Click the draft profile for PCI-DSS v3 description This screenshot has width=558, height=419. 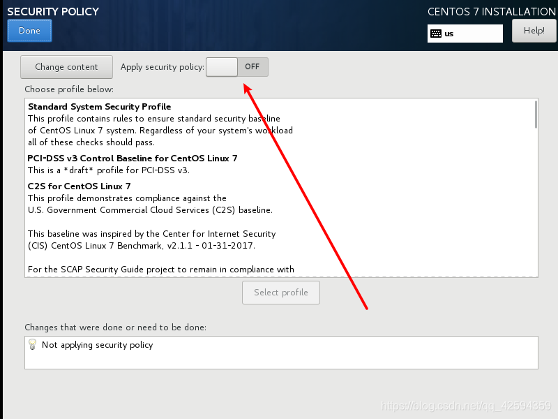pyautogui.click(x=109, y=170)
